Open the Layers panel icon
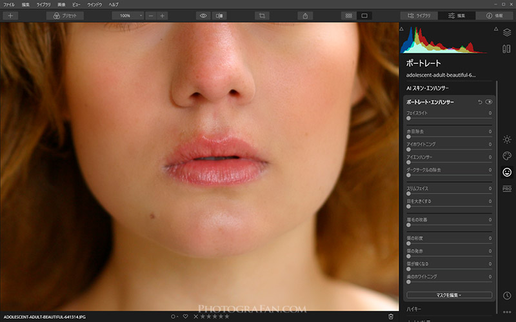The image size is (516, 322). 507,32
